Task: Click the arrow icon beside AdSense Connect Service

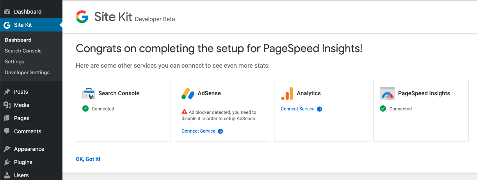Action: click(220, 131)
